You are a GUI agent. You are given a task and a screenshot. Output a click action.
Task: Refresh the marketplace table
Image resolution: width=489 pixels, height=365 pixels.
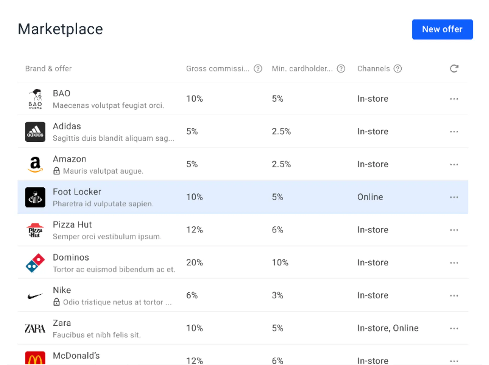[x=454, y=68]
